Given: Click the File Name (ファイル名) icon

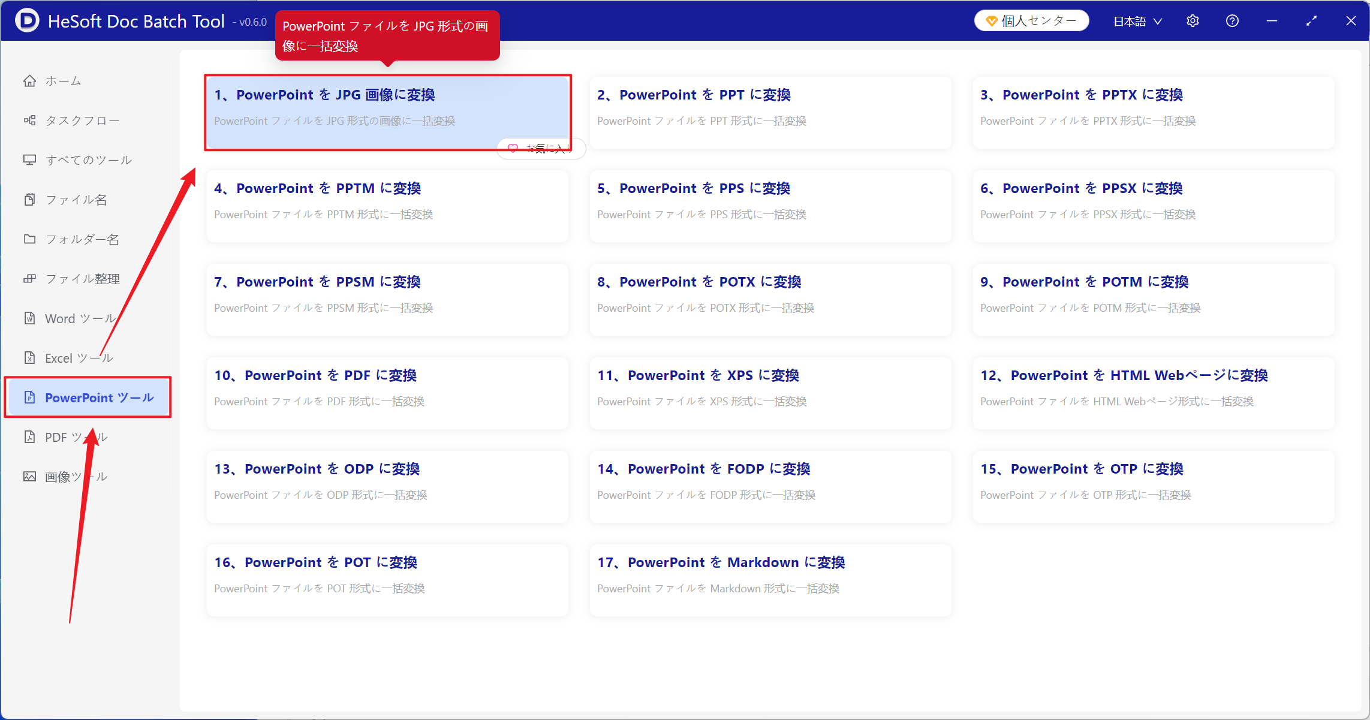Looking at the screenshot, I should pos(29,200).
